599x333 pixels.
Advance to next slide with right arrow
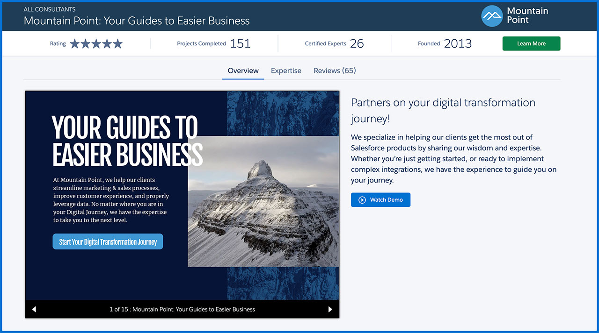[330, 309]
